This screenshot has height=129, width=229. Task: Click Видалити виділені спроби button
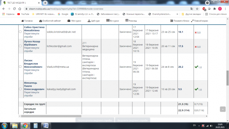coord(132,120)
